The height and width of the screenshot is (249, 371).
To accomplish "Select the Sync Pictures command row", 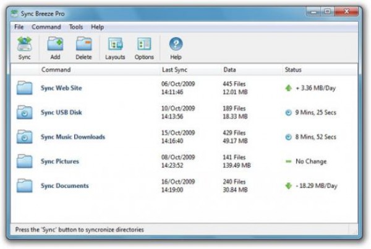I will 60,161.
